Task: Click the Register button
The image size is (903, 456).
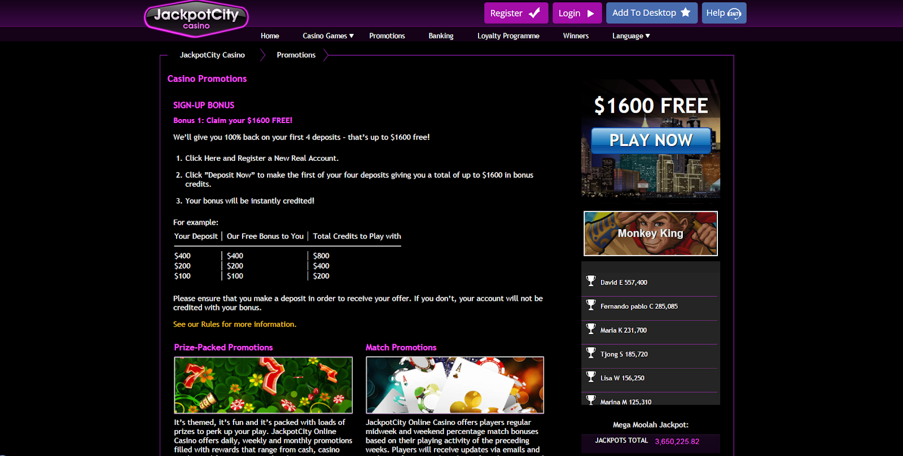Action: 516,13
